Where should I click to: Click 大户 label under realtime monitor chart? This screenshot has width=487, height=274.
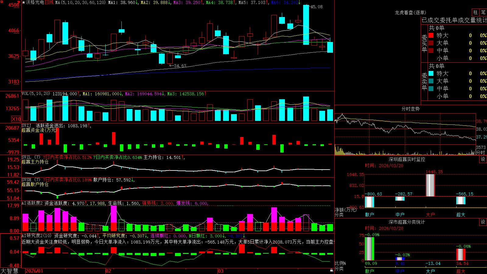(x=430, y=215)
